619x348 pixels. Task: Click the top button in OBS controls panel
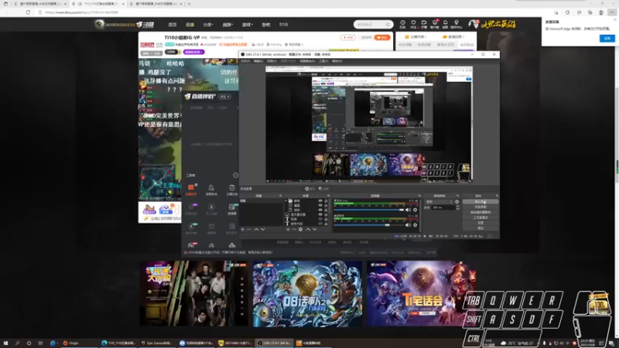tap(480, 202)
